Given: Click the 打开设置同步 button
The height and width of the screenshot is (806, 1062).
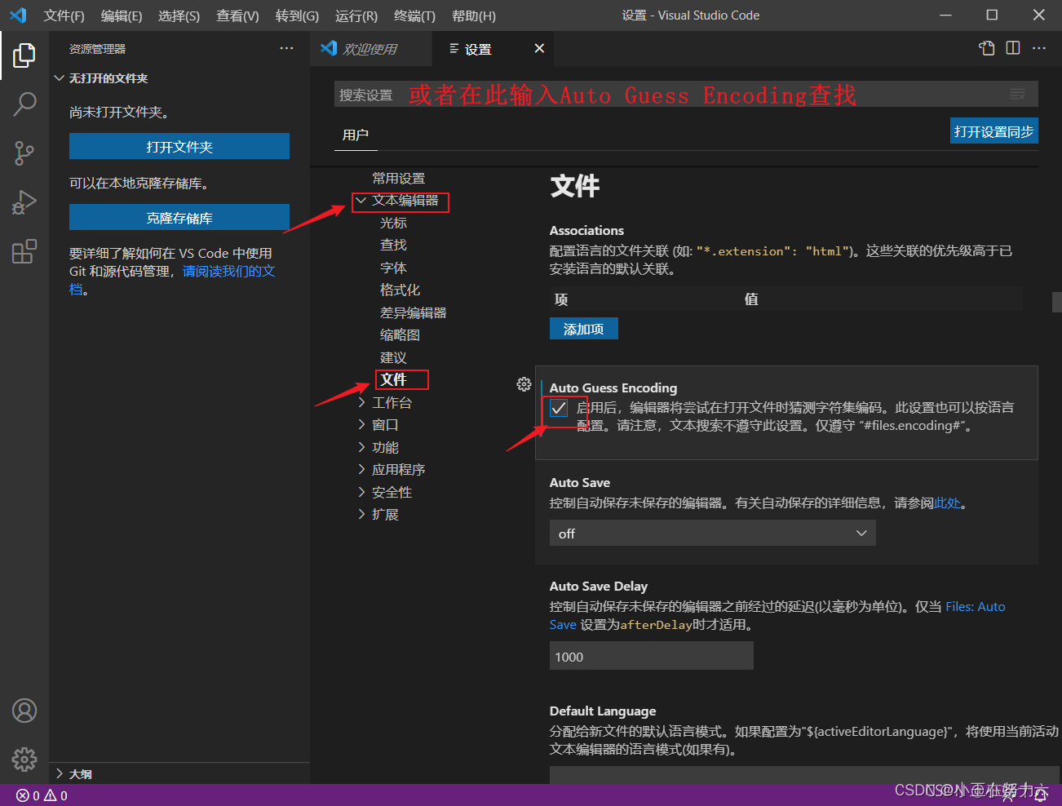Looking at the screenshot, I should coord(993,131).
